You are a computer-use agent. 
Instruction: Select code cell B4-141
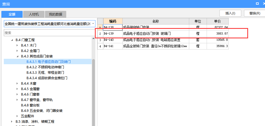[113, 46]
